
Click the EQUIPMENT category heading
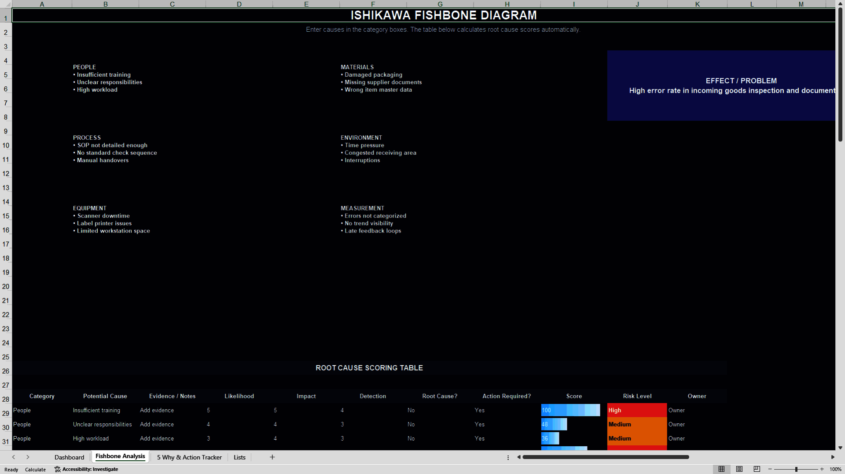[x=90, y=208]
